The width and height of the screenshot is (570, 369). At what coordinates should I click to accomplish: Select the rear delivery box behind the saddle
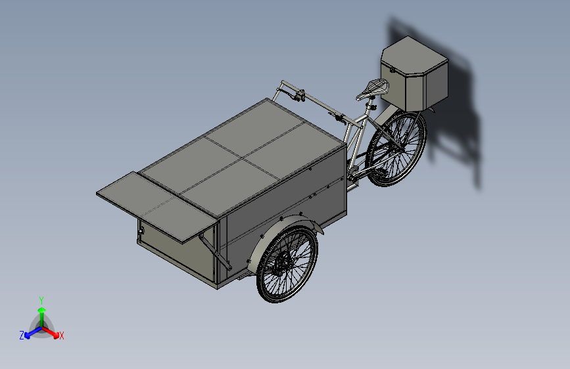[x=415, y=74]
